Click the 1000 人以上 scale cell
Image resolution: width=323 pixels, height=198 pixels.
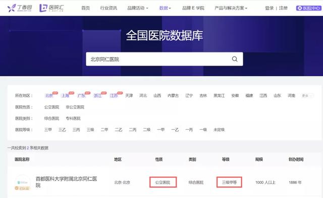click(265, 182)
